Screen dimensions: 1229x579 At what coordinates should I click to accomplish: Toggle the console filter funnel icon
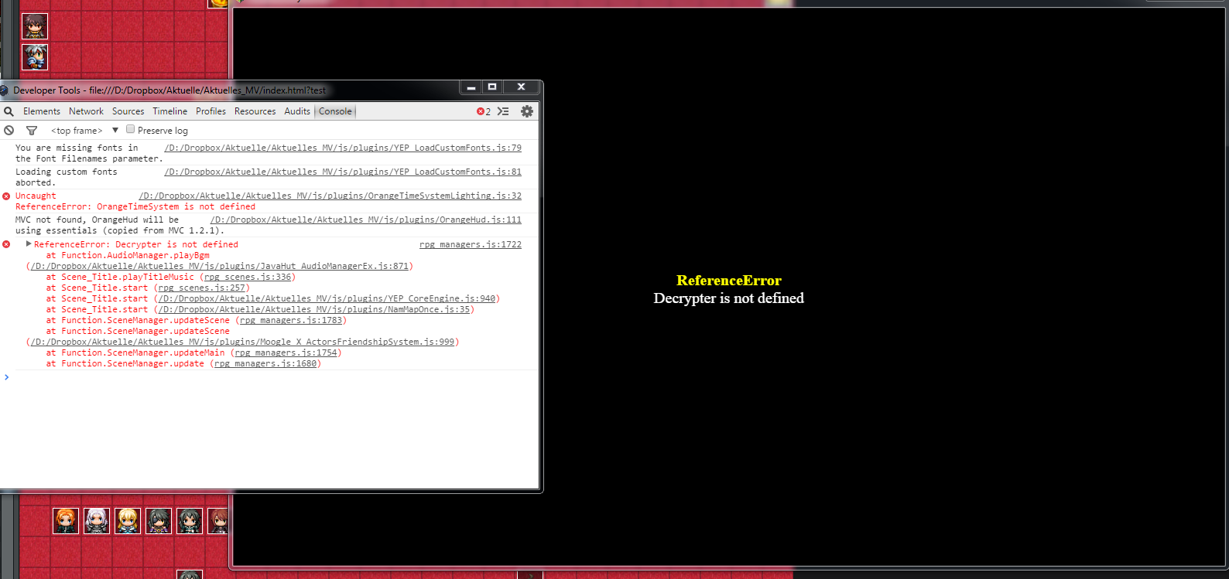point(32,131)
